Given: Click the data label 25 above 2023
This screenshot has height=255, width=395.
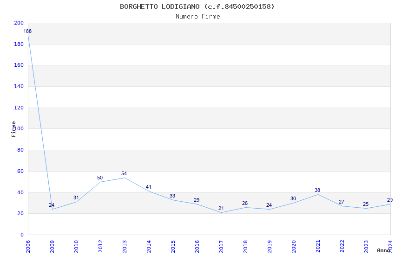Looking at the screenshot, I should (366, 204).
